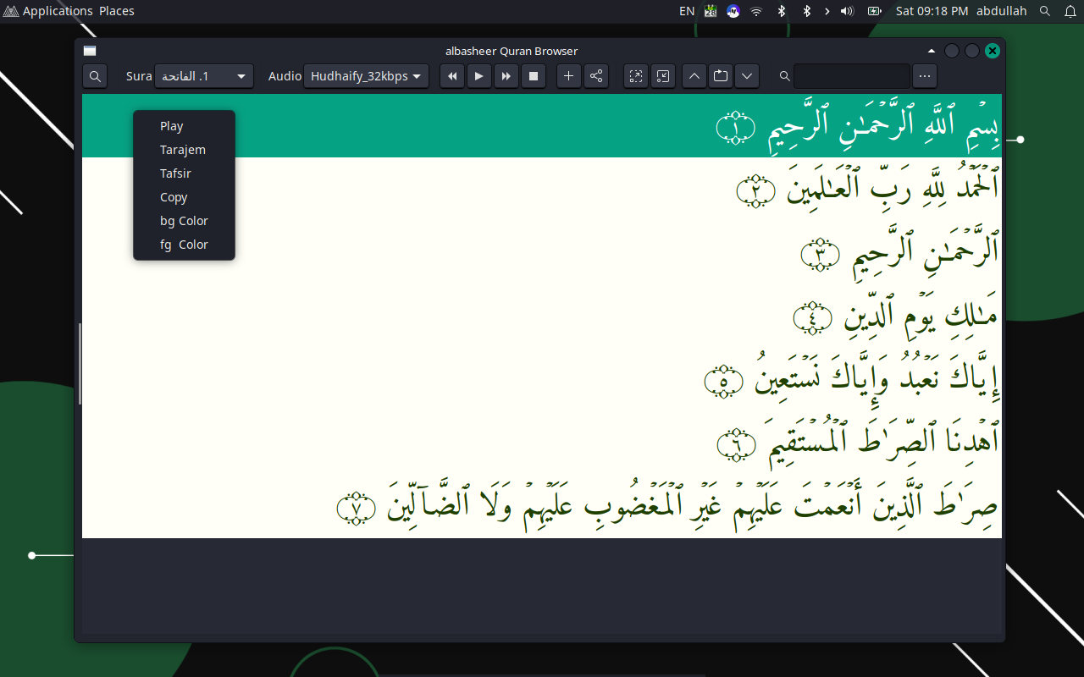Skip to previous verse with rewind button
The width and height of the screenshot is (1084, 677).
tap(452, 76)
